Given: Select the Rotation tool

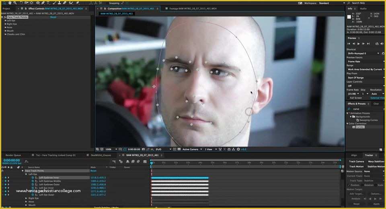Looking at the screenshot, I should pyautogui.click(x=21, y=3).
